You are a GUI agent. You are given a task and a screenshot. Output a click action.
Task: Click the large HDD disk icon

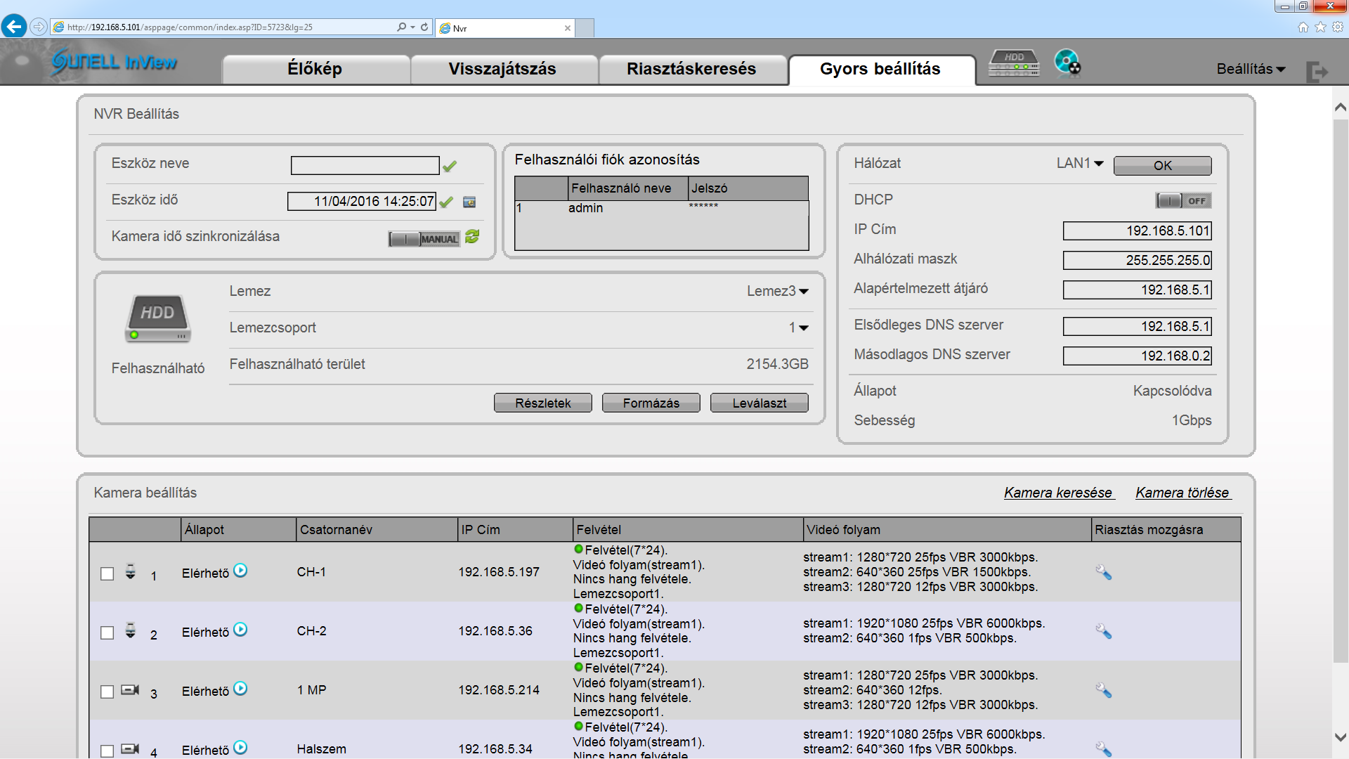click(x=157, y=318)
